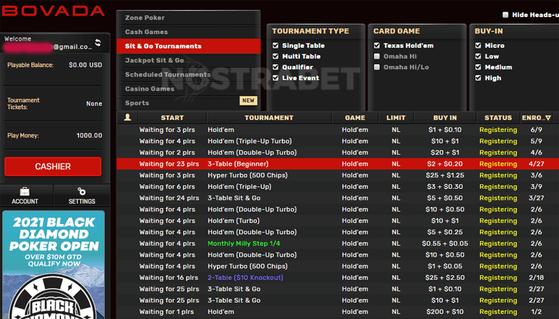
Task: Open Casino Games section
Action: pyautogui.click(x=188, y=89)
